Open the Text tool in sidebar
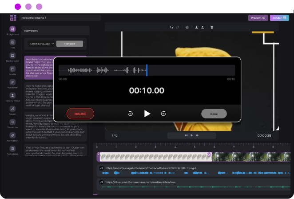The image size is (294, 199). [12, 42]
